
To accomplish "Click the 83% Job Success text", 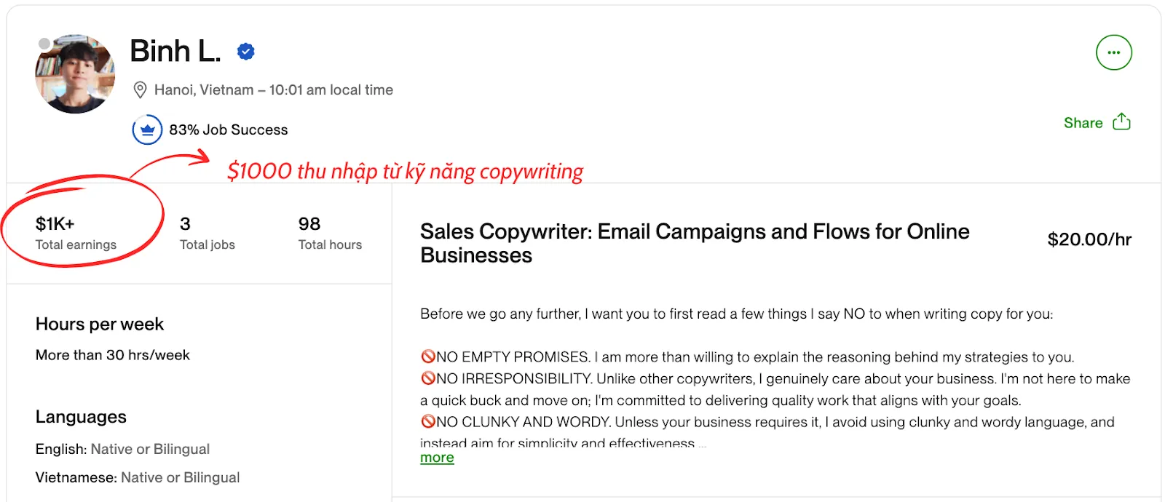I will point(229,130).
